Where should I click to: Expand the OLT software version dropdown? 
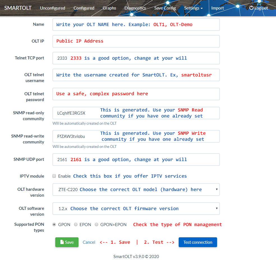coord(136,209)
